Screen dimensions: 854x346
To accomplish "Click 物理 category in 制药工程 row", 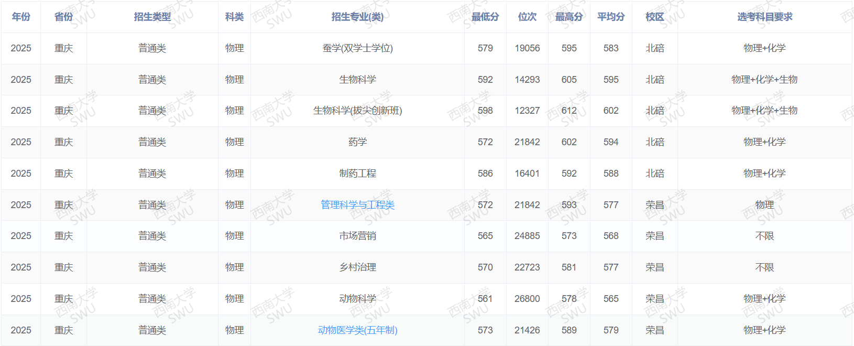I will [234, 174].
